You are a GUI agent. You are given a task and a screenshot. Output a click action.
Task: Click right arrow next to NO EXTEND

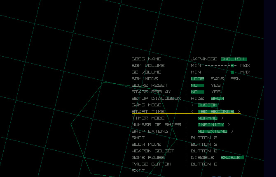[x=232, y=131]
